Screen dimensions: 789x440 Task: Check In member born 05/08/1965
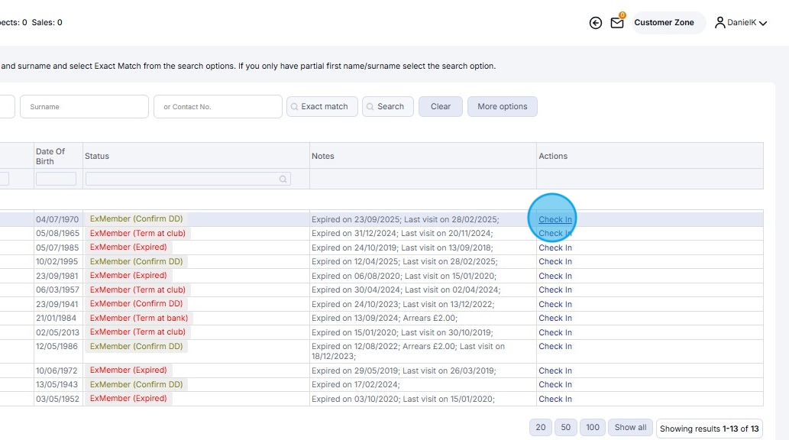point(555,233)
